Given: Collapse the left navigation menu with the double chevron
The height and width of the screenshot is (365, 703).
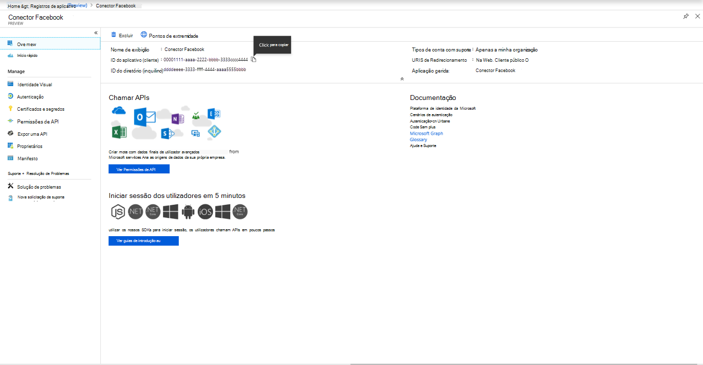Looking at the screenshot, I should click(96, 33).
